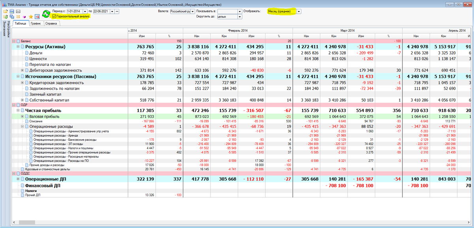Screen dimensions: 474x228
Task: Collapse the ОДДС section
Action: click(x=13, y=173)
